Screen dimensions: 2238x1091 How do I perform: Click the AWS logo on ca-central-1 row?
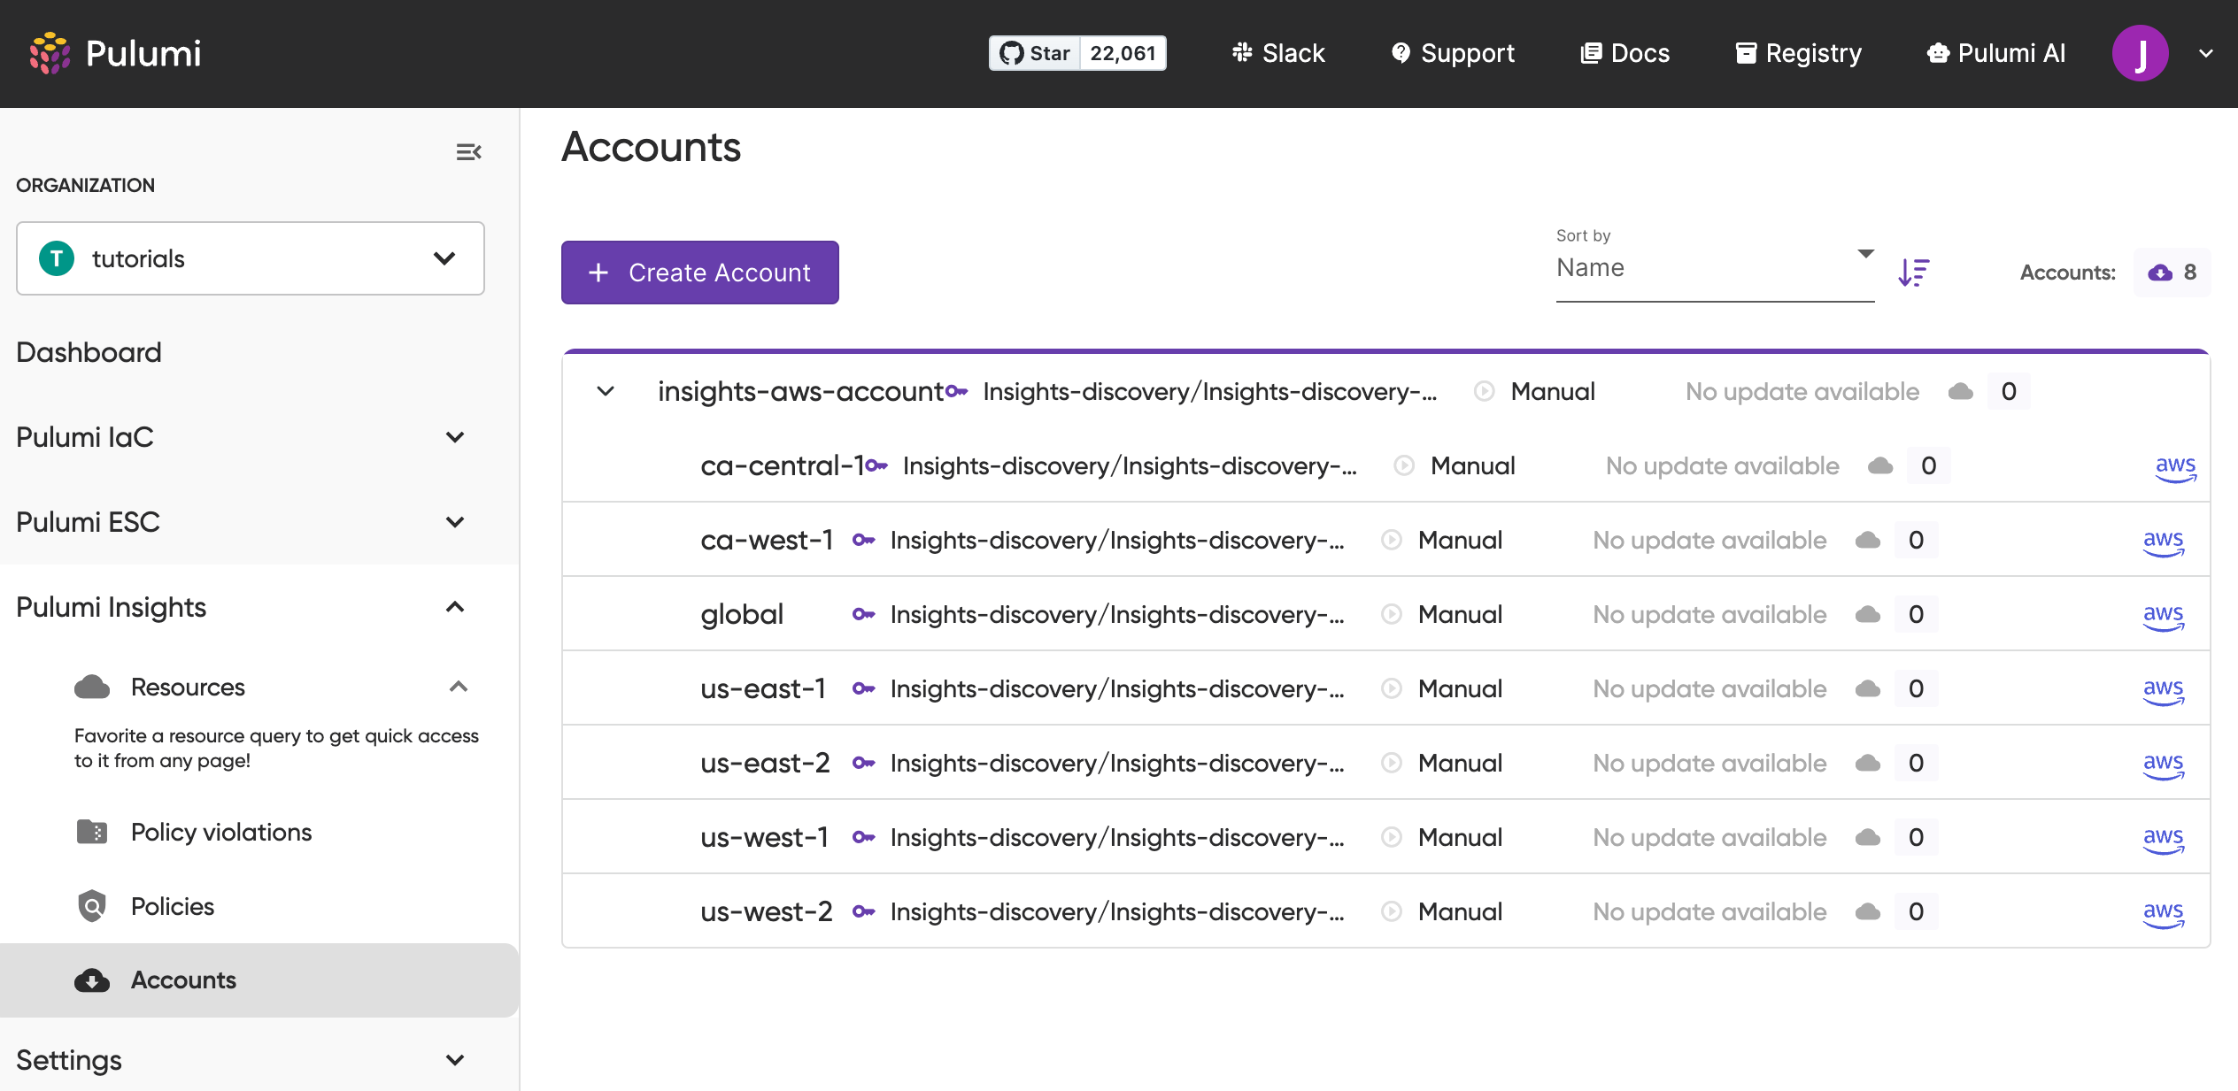[x=2176, y=467]
